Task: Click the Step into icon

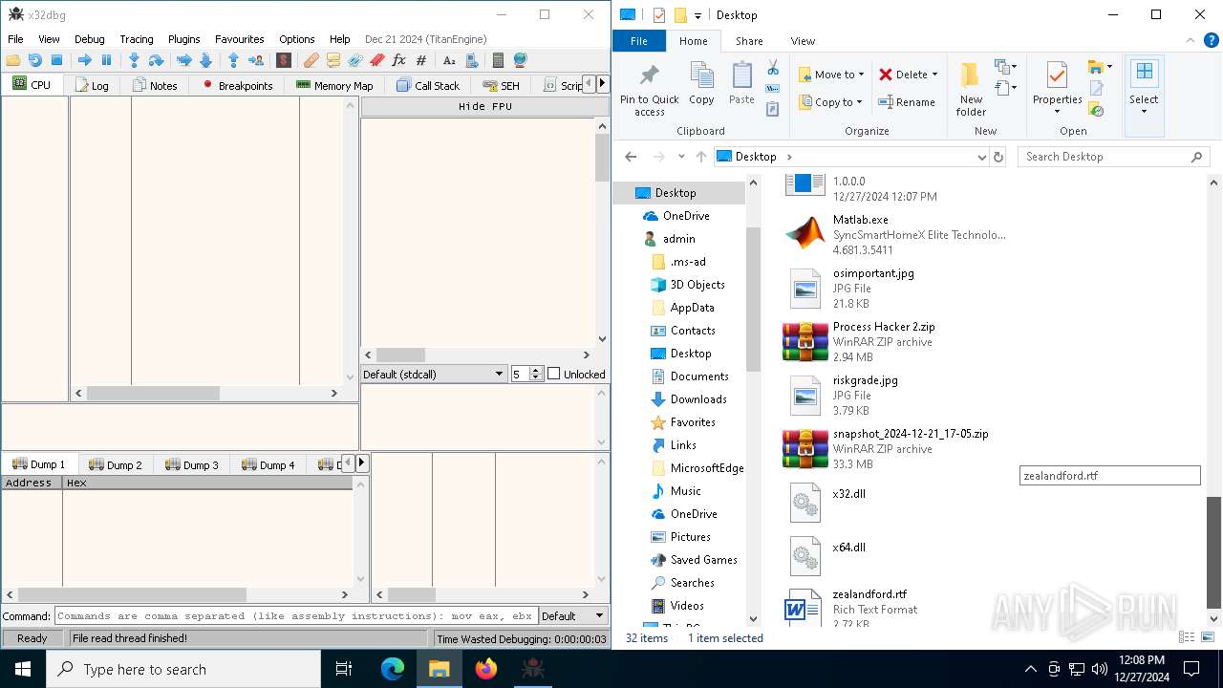Action: pyautogui.click(x=134, y=60)
